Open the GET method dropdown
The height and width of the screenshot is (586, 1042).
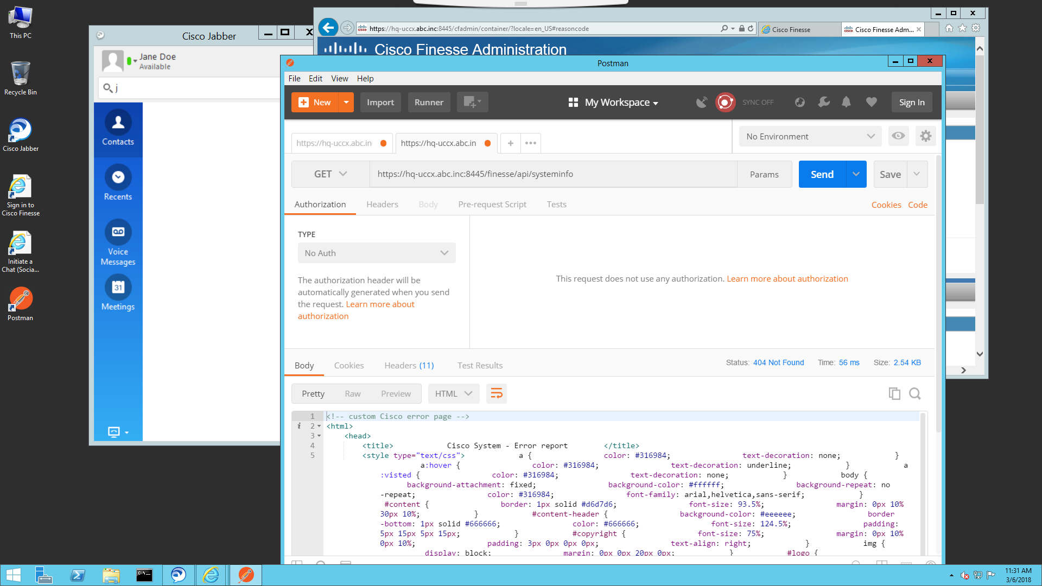click(x=330, y=174)
